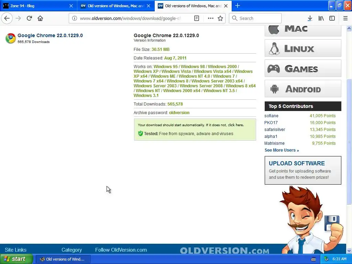This screenshot has width=352, height=264.
Task: Click the 41,005 Points value
Action: click(322, 116)
